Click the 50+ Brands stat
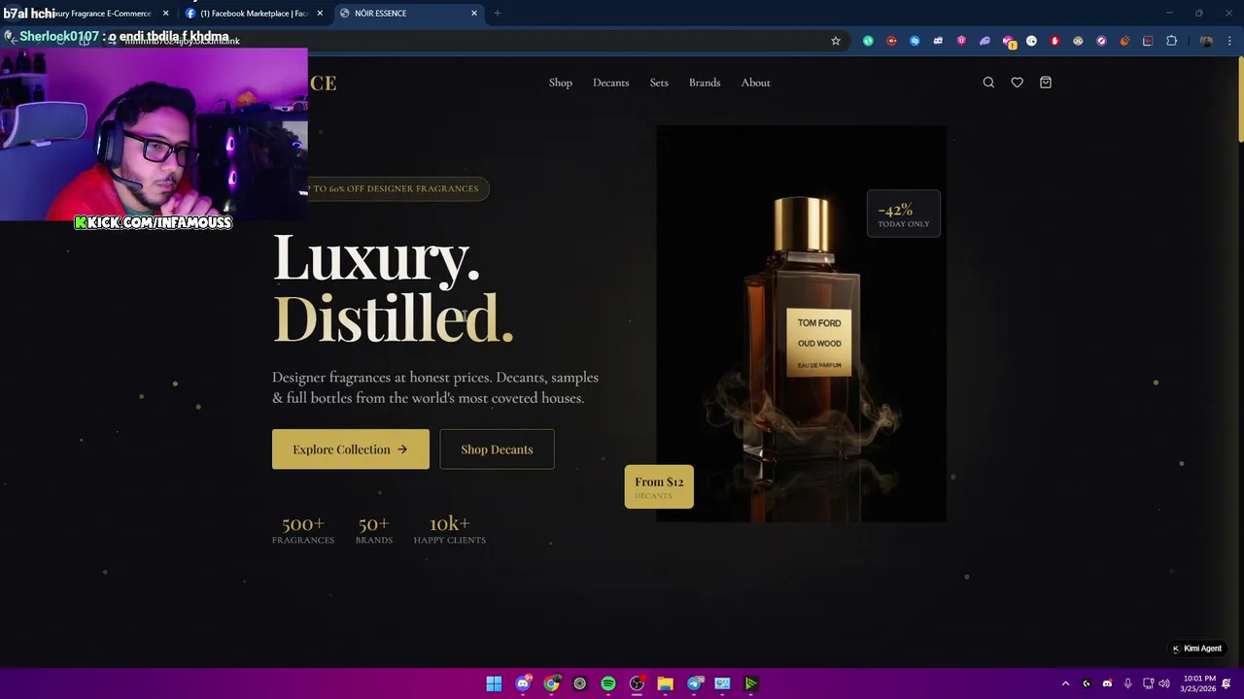The width and height of the screenshot is (1244, 699). coord(374,530)
